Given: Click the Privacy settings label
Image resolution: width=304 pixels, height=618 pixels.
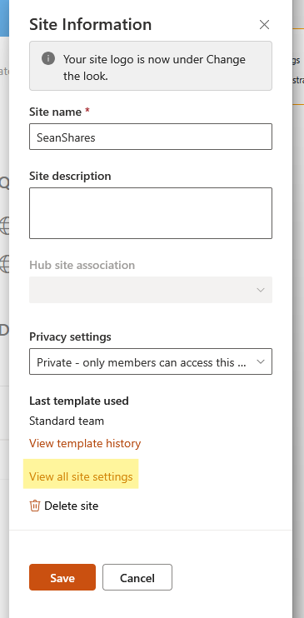Looking at the screenshot, I should pos(70,337).
